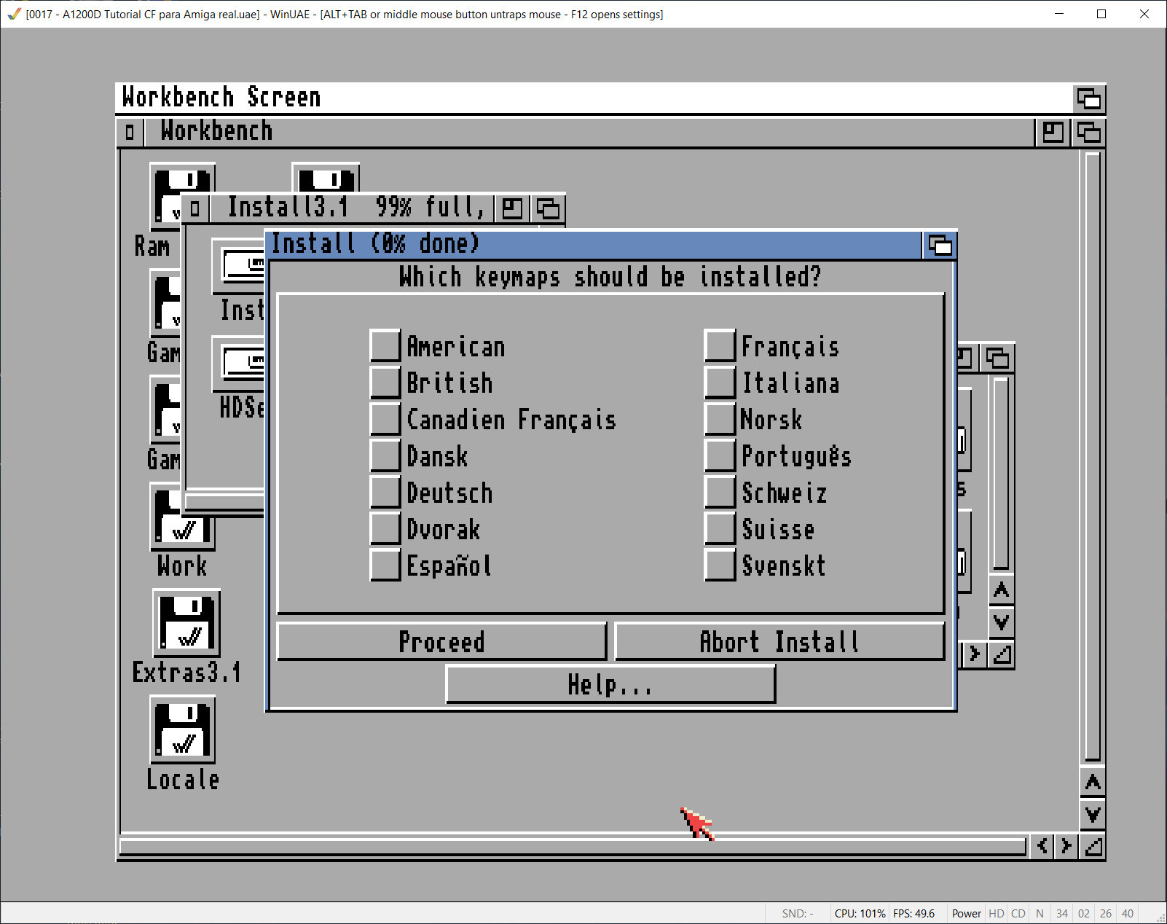
Task: Click the Workbench horizontal scrollbar
Action: [x=573, y=846]
